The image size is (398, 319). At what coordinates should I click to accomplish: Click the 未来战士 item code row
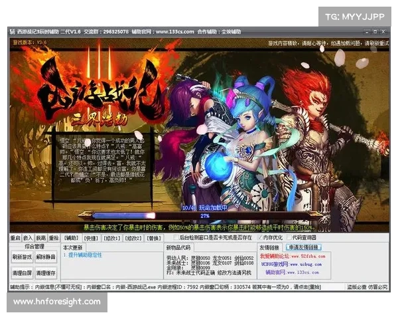pos(210,263)
